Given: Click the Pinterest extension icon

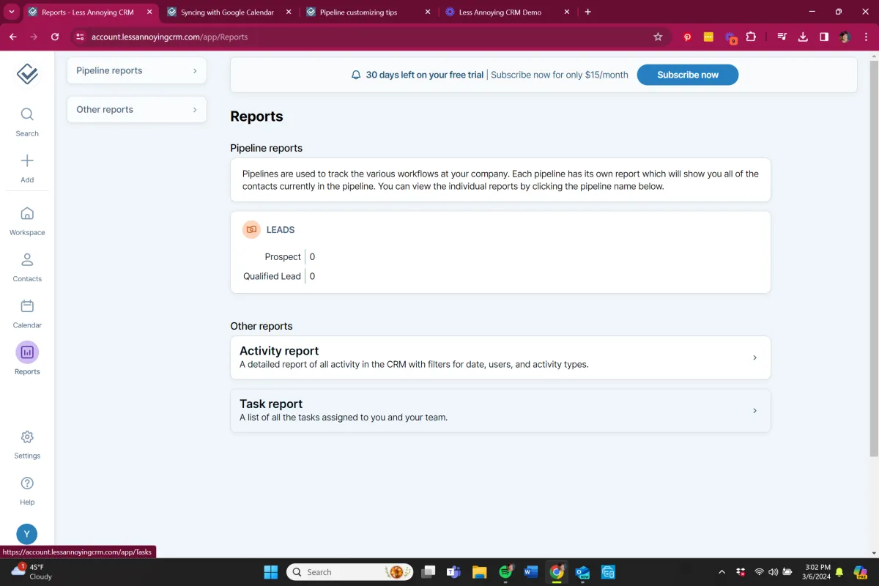Looking at the screenshot, I should tap(687, 37).
